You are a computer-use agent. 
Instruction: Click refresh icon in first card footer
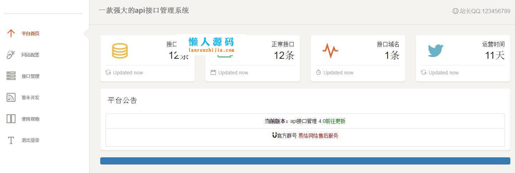108,72
